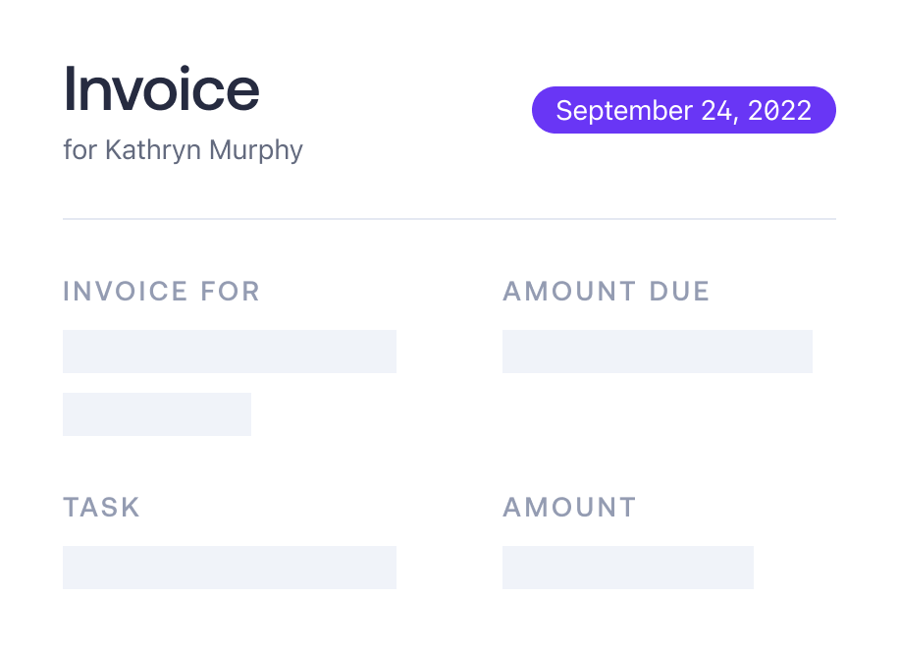Click the year 2022 in the date badge
The image size is (899, 652).
coord(779,110)
